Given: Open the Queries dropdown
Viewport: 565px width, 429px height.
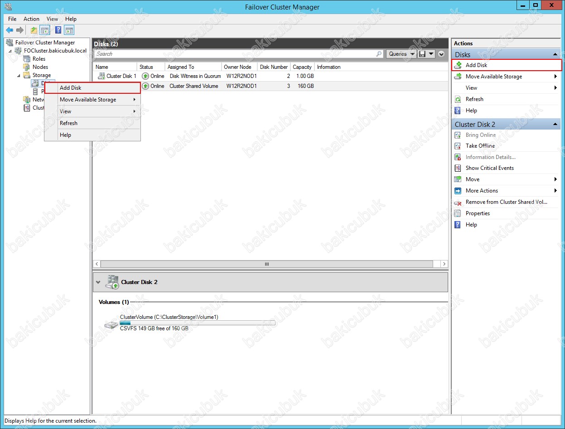Looking at the screenshot, I should [402, 54].
